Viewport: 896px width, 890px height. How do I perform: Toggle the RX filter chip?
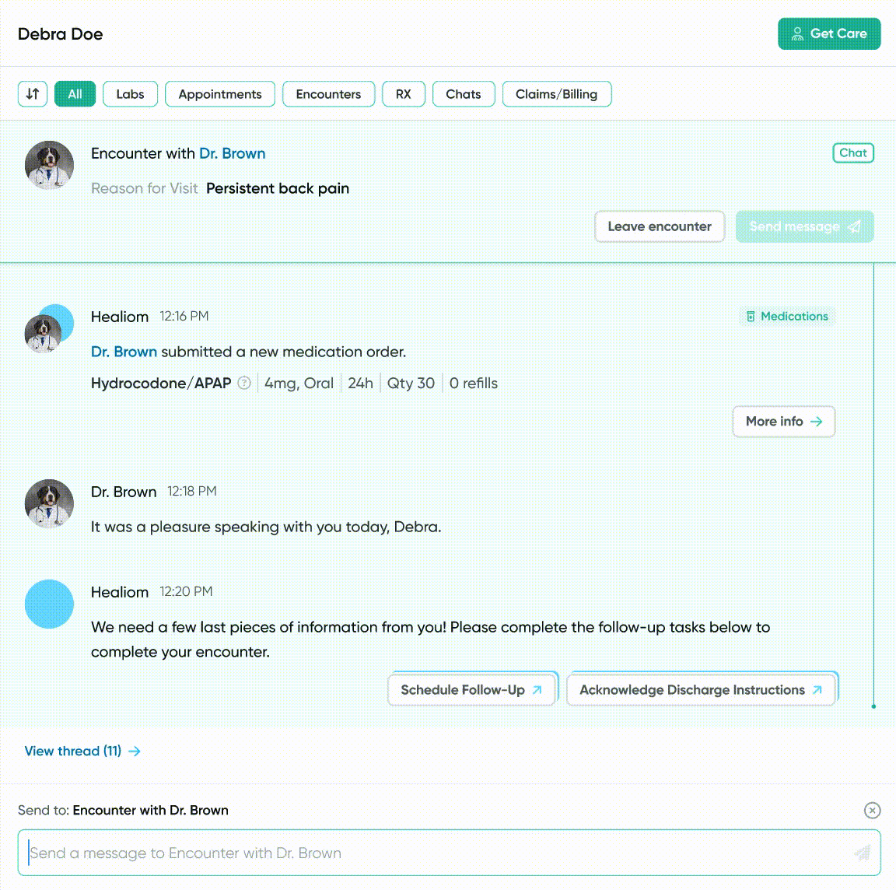[404, 93]
